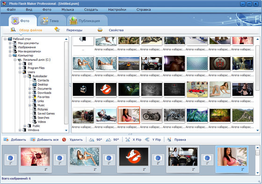Viewport: 262px width, 184px height.
Task: Click the Добавить все icon
Action: click(33, 140)
